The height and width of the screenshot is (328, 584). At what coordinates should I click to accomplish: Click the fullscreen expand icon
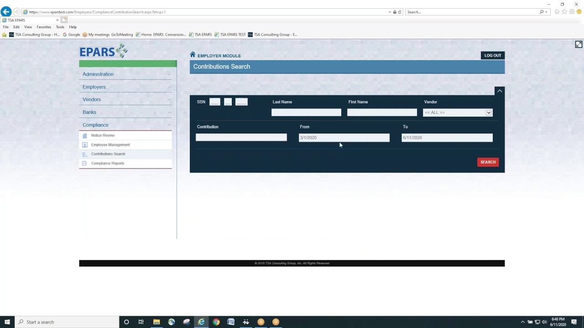pyautogui.click(x=579, y=44)
